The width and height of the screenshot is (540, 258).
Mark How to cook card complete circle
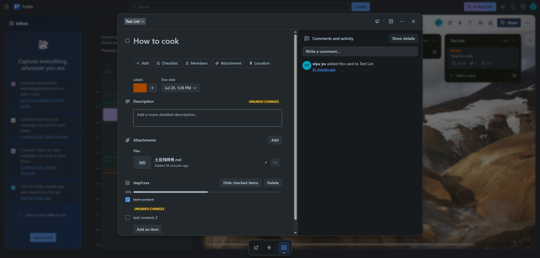(127, 41)
